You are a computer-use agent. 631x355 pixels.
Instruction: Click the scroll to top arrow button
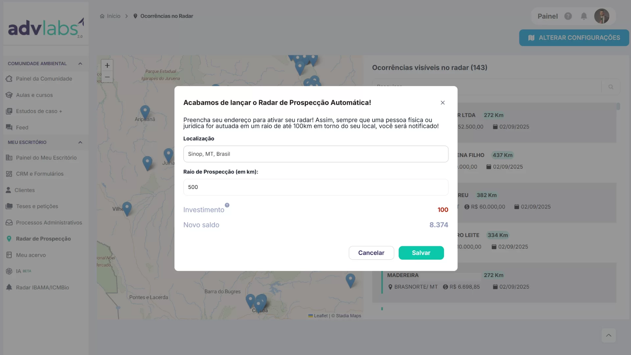[609, 335]
